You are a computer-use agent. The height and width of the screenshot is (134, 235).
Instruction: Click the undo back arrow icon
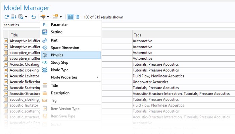33,17
